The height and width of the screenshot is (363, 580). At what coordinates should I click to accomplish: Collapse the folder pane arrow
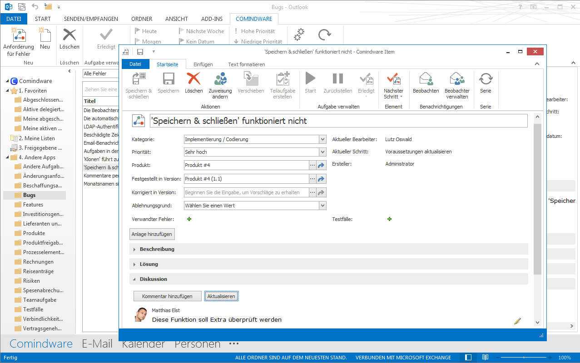(x=69, y=71)
